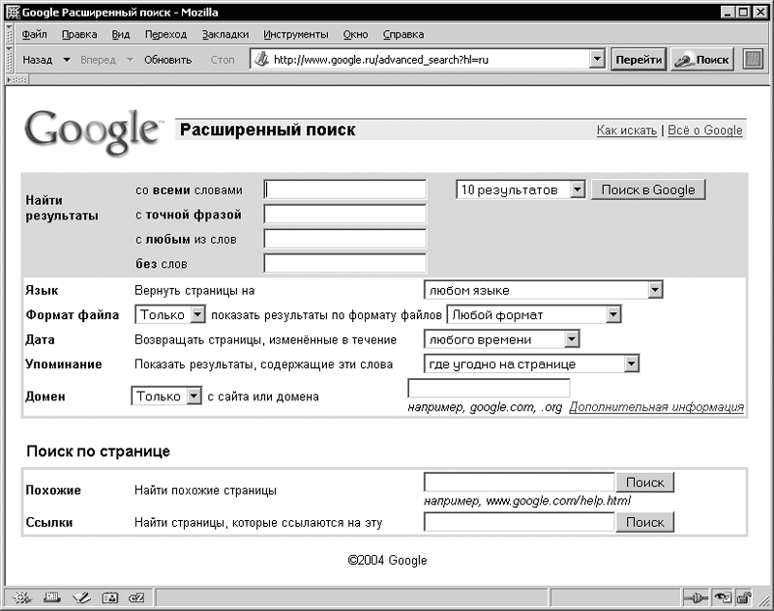Click the Mozilla throbber icon in the toolbar
The width and height of the screenshot is (774, 611).
pyautogui.click(x=753, y=60)
